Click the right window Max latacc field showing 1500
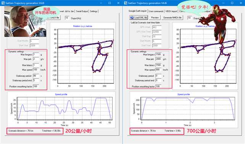Screen dimensions: 245x144 pyautogui.click(x=158, y=65)
